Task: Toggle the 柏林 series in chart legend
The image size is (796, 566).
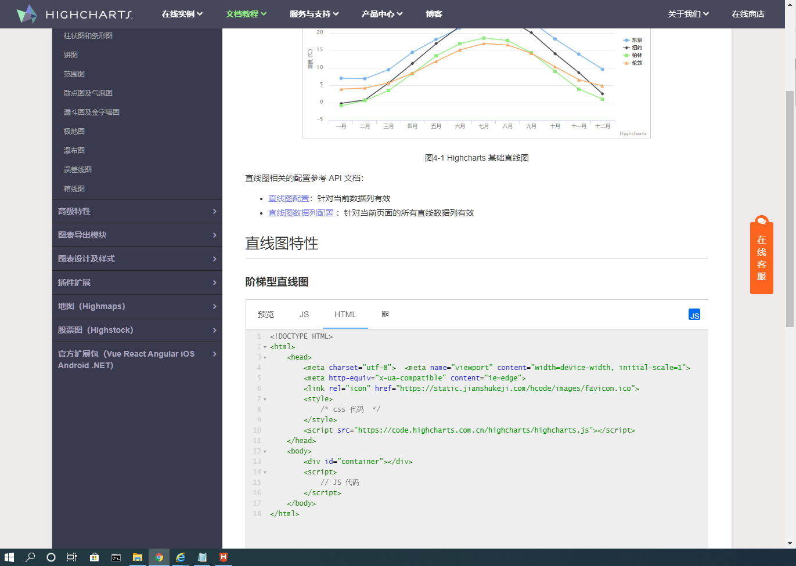Action: tap(633, 55)
